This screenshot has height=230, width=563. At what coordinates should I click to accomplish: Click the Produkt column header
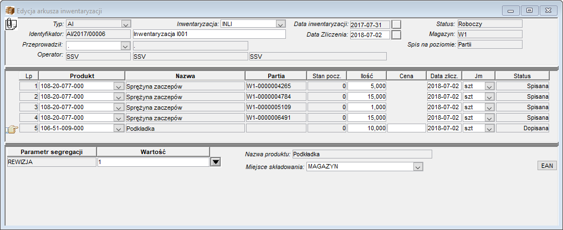pyautogui.click(x=82, y=76)
